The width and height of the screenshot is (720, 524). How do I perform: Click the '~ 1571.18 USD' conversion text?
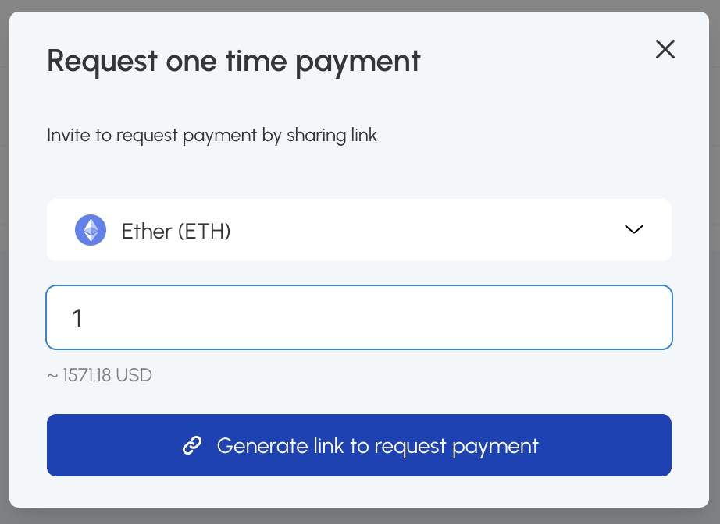pos(99,375)
